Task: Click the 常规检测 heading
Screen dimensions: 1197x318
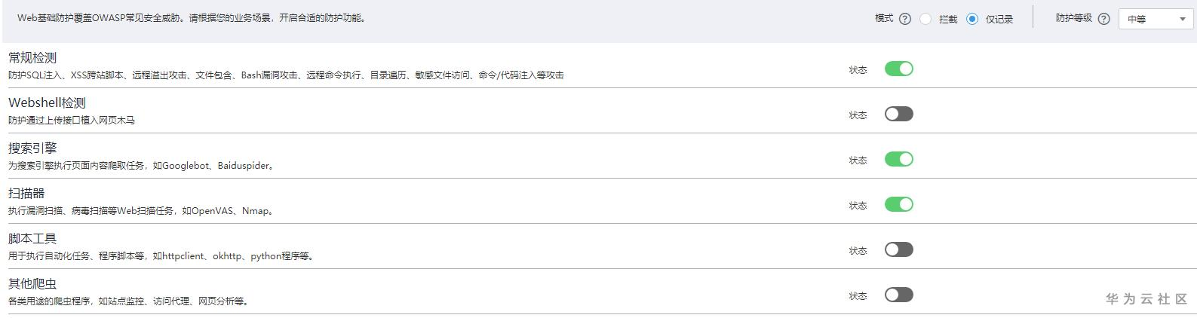Action: click(x=32, y=58)
